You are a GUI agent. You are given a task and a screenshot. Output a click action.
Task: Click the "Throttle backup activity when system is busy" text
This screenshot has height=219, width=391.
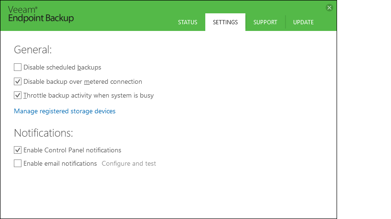[88, 95]
